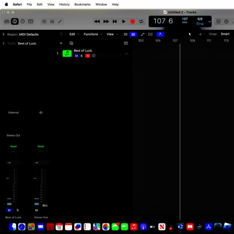Image resolution: width=234 pixels, height=234 pixels.
Task: Open the secondary crosshair tool menu
Action: [201, 34]
